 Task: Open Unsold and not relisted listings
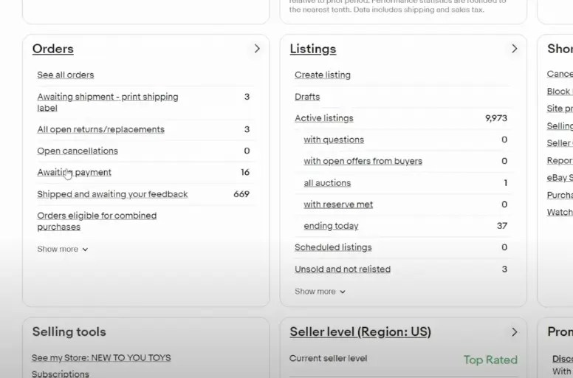342,269
